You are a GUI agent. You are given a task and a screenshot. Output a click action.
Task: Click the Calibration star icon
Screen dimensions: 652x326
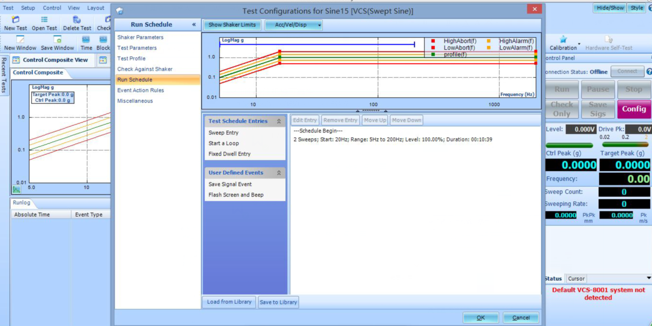click(563, 39)
